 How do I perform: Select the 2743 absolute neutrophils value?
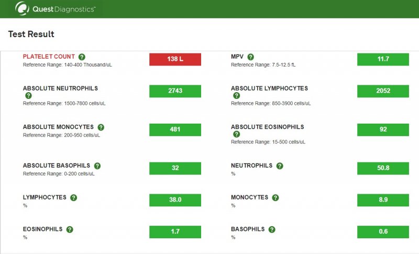point(175,91)
